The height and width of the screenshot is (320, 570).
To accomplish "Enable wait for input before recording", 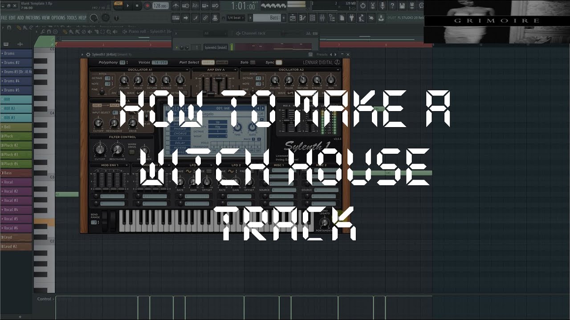I will (x=186, y=5).
